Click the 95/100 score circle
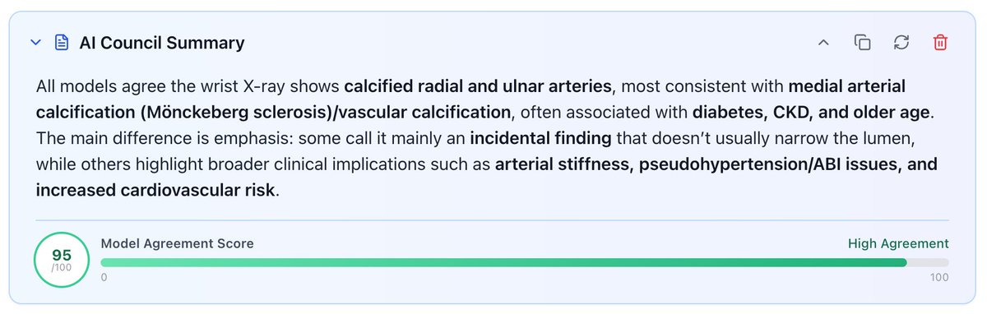Viewport: 987px width, 314px height. (x=62, y=261)
